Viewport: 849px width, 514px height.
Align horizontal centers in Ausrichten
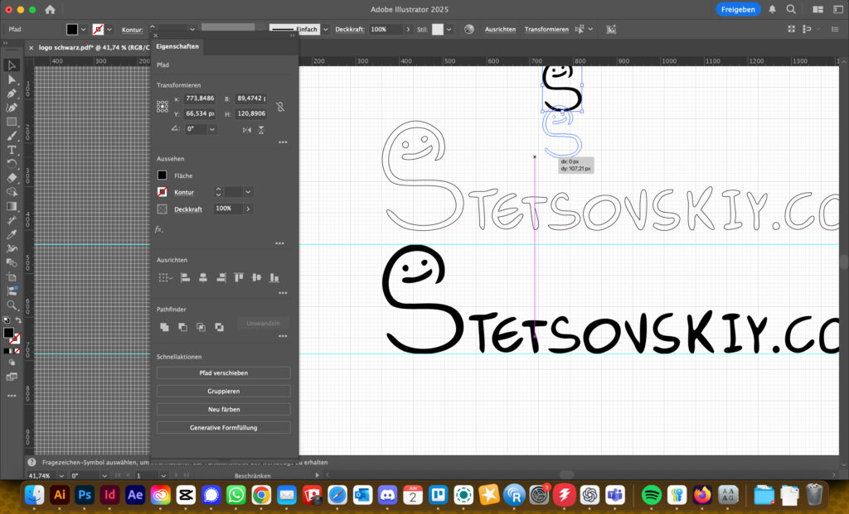(203, 278)
